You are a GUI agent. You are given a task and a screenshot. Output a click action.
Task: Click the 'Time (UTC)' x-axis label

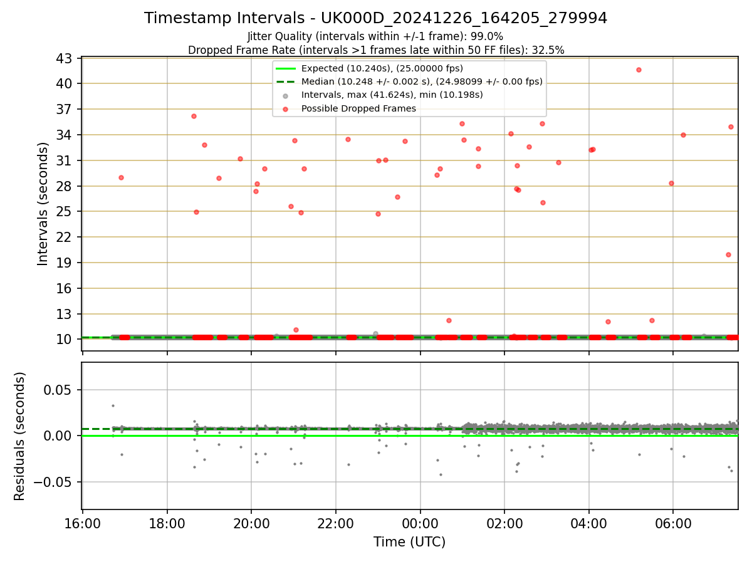tap(410, 542)
